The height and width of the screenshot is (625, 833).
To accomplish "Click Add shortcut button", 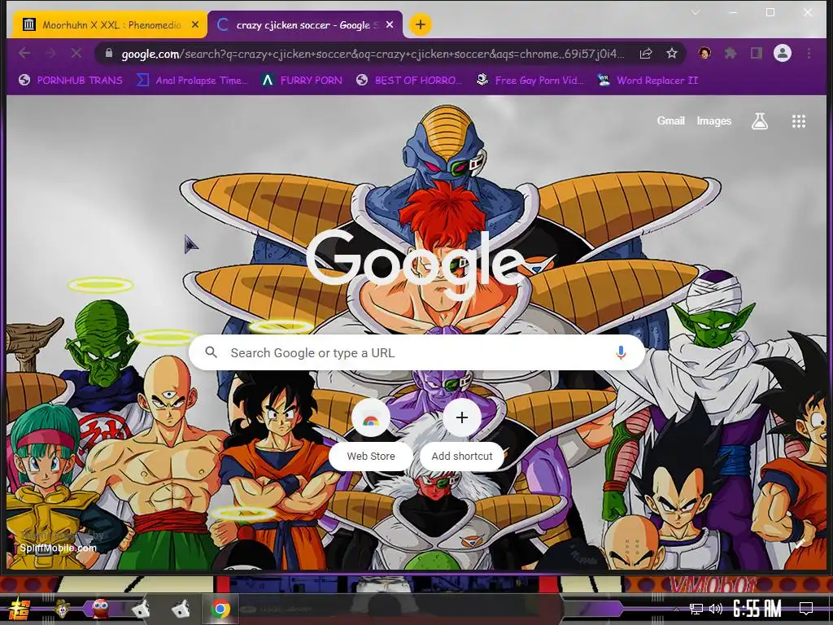I will coord(462,435).
